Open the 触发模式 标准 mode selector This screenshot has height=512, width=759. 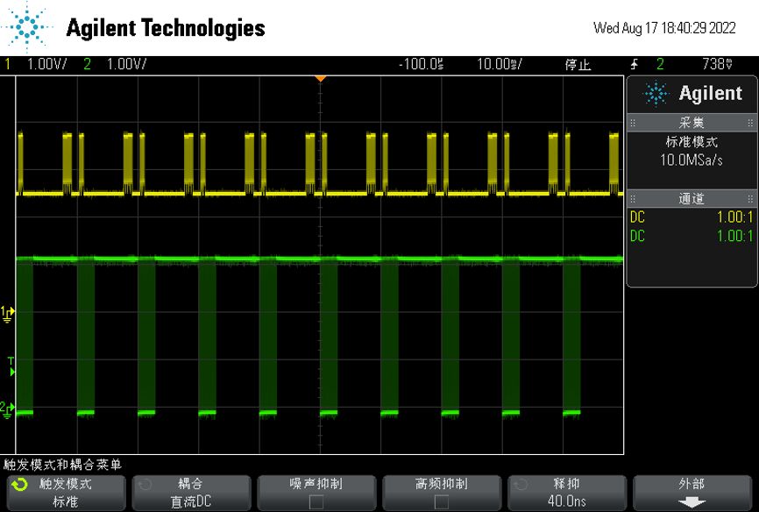(65, 493)
